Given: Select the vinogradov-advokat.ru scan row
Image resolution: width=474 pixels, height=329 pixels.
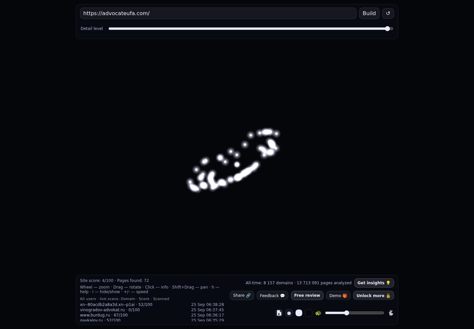Looking at the screenshot, I should (x=152, y=310).
